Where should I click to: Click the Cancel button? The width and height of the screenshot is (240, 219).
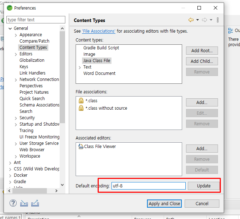(x=202, y=203)
